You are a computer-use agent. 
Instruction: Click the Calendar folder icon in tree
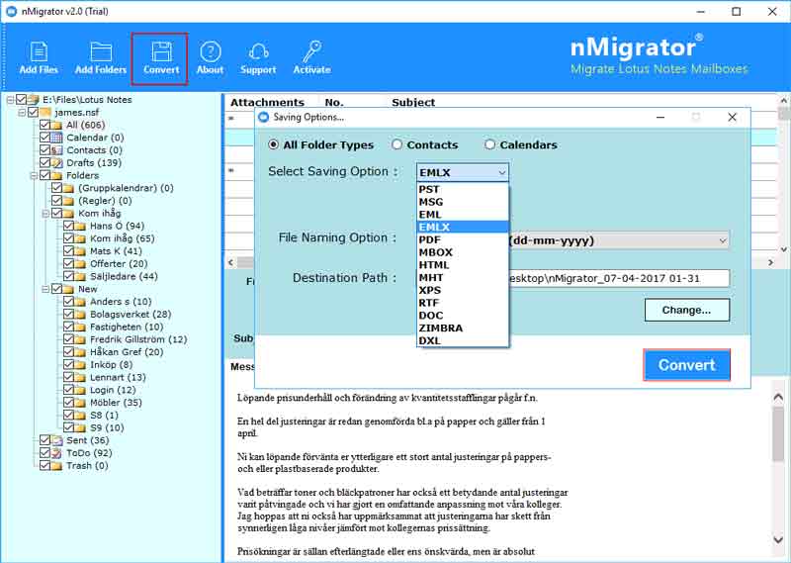56,138
